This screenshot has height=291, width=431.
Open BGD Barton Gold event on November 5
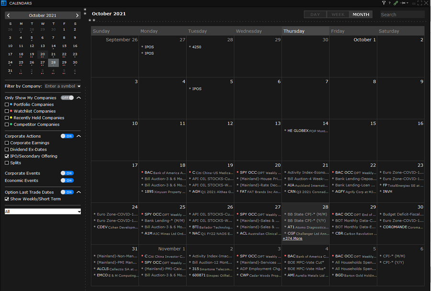tap(355, 275)
